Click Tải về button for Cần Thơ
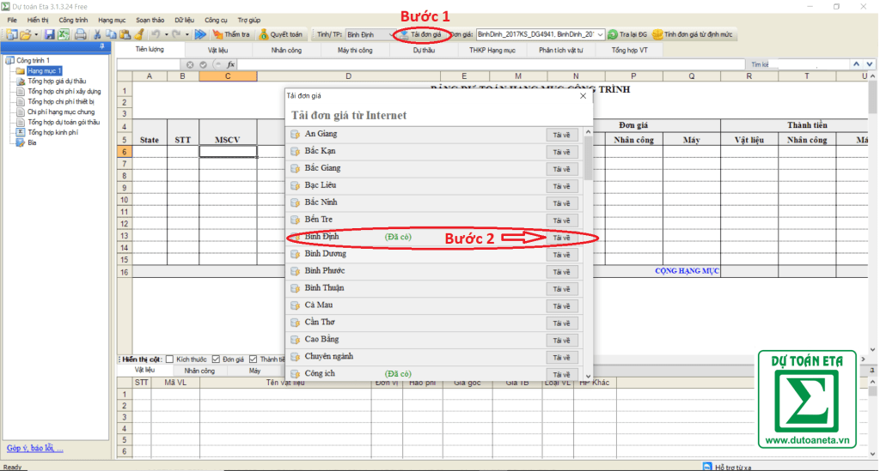 pos(561,323)
